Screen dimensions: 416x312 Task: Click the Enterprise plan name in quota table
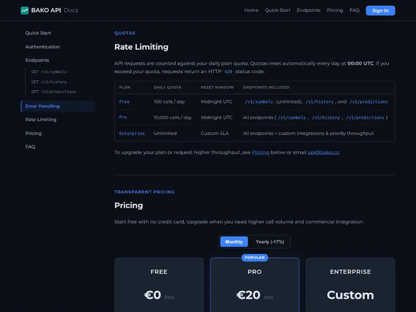pos(132,134)
